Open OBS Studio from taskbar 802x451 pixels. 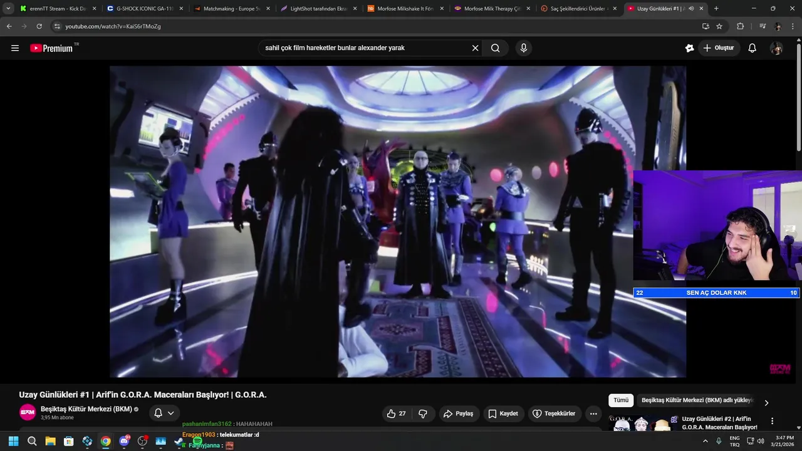(x=142, y=441)
